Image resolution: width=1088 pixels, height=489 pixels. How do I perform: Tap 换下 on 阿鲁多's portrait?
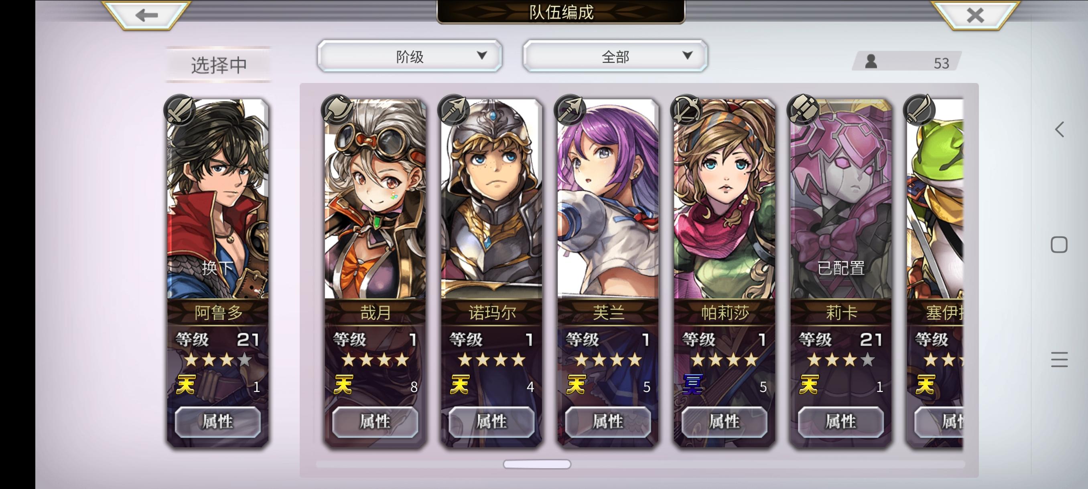(217, 268)
